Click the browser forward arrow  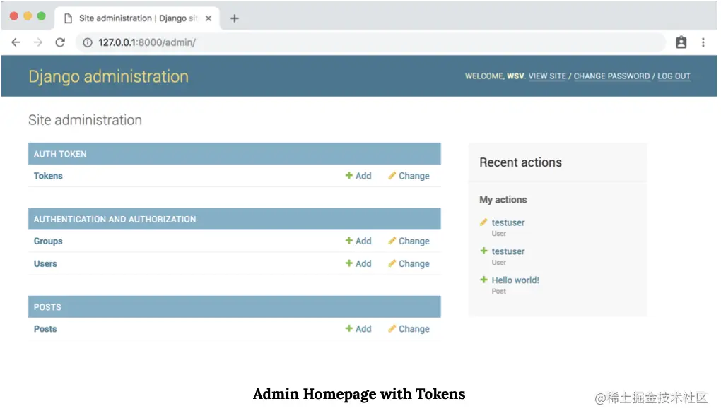(x=38, y=42)
